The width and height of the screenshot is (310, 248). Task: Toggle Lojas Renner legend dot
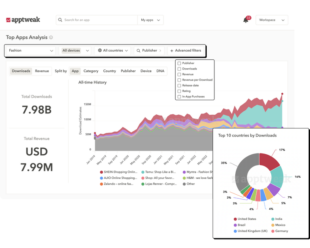point(143,184)
